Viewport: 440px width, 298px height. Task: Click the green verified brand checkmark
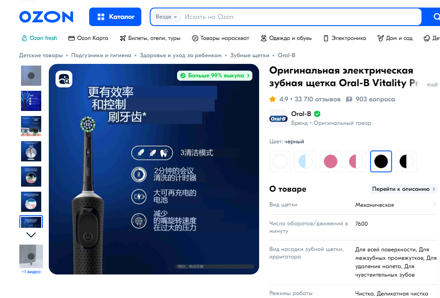(317, 114)
